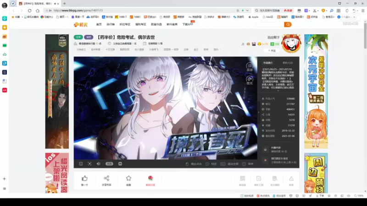The image size is (367, 206).
Task: Click the author's round avatar
Action: click(291, 43)
